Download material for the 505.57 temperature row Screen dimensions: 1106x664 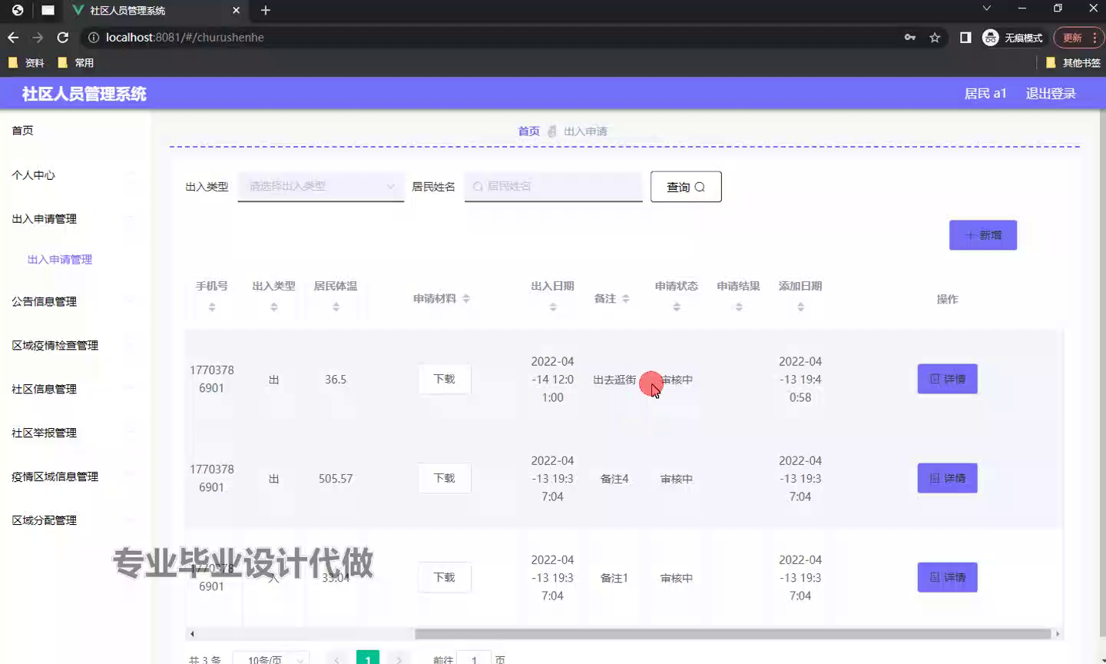click(445, 478)
